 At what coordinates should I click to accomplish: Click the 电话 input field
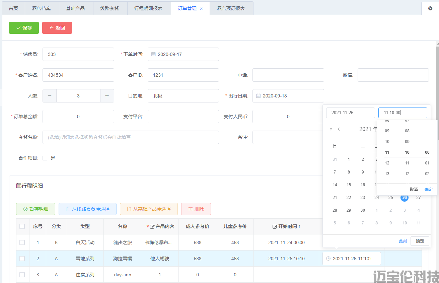pos(288,75)
